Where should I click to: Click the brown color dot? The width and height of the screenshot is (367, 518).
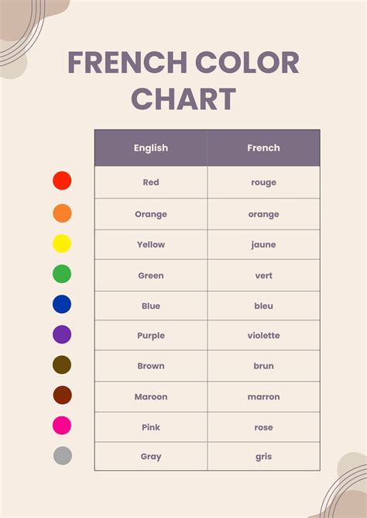coord(62,364)
